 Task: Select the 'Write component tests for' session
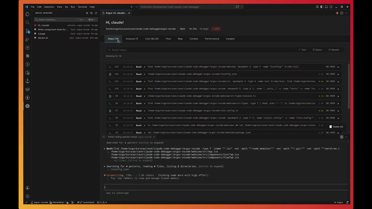[66, 30]
